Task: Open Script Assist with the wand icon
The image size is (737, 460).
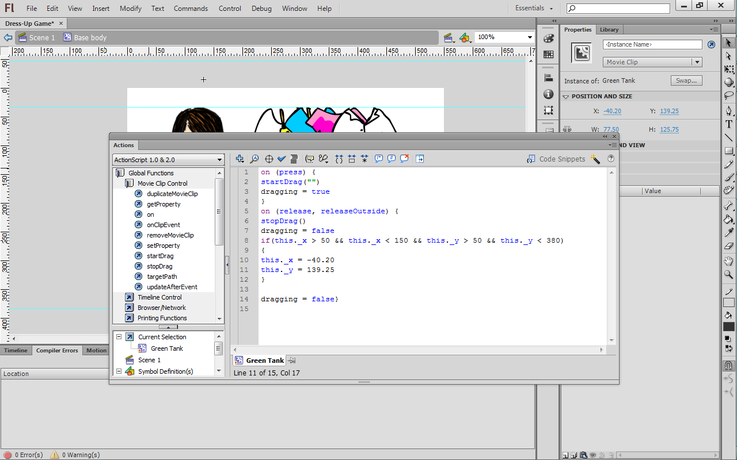Action: [x=595, y=159]
